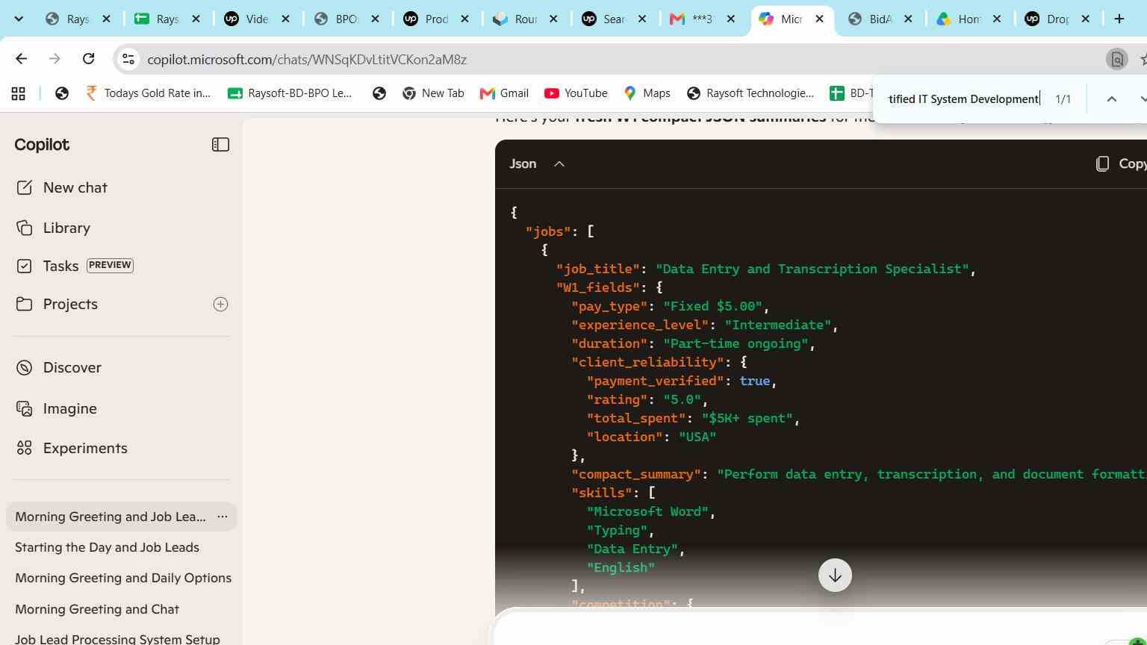
Task: Open Morning Greeting and Daily Options chat
Action: [123, 578]
